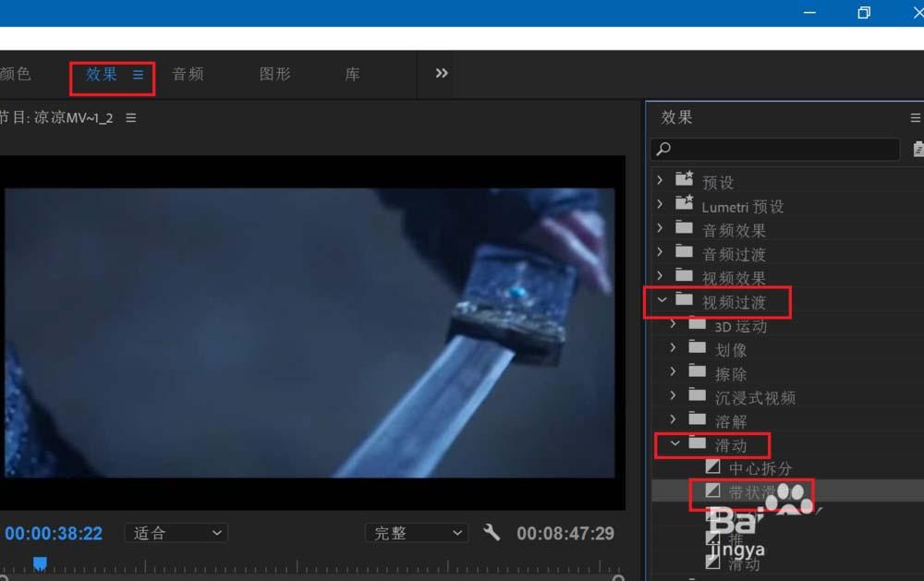Click the 预设 presets folder icon
This screenshot has width=924, height=581.
click(x=684, y=182)
